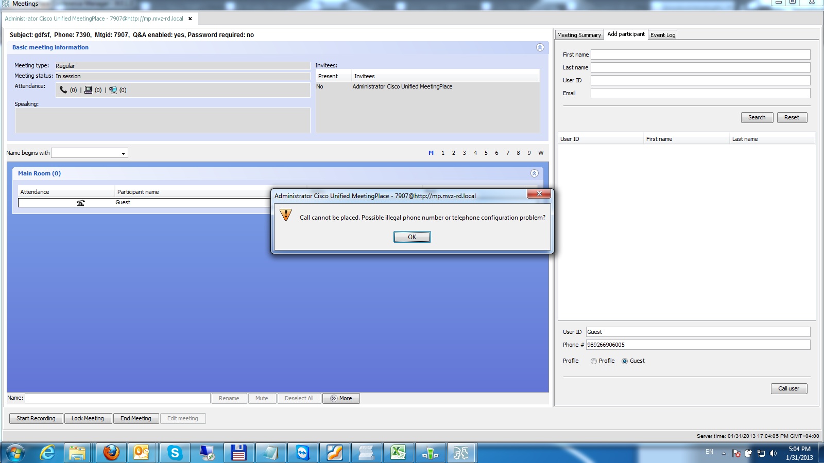Show hidden tray icons arrow
Image resolution: width=824 pixels, height=463 pixels.
[724, 453]
